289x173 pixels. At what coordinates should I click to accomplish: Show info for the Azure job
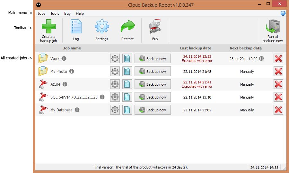pos(65,84)
